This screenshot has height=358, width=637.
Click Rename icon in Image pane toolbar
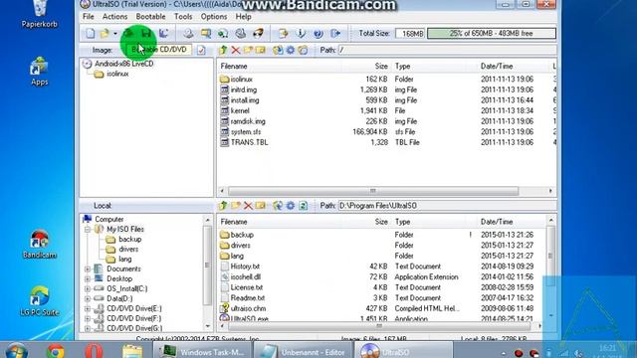261,50
